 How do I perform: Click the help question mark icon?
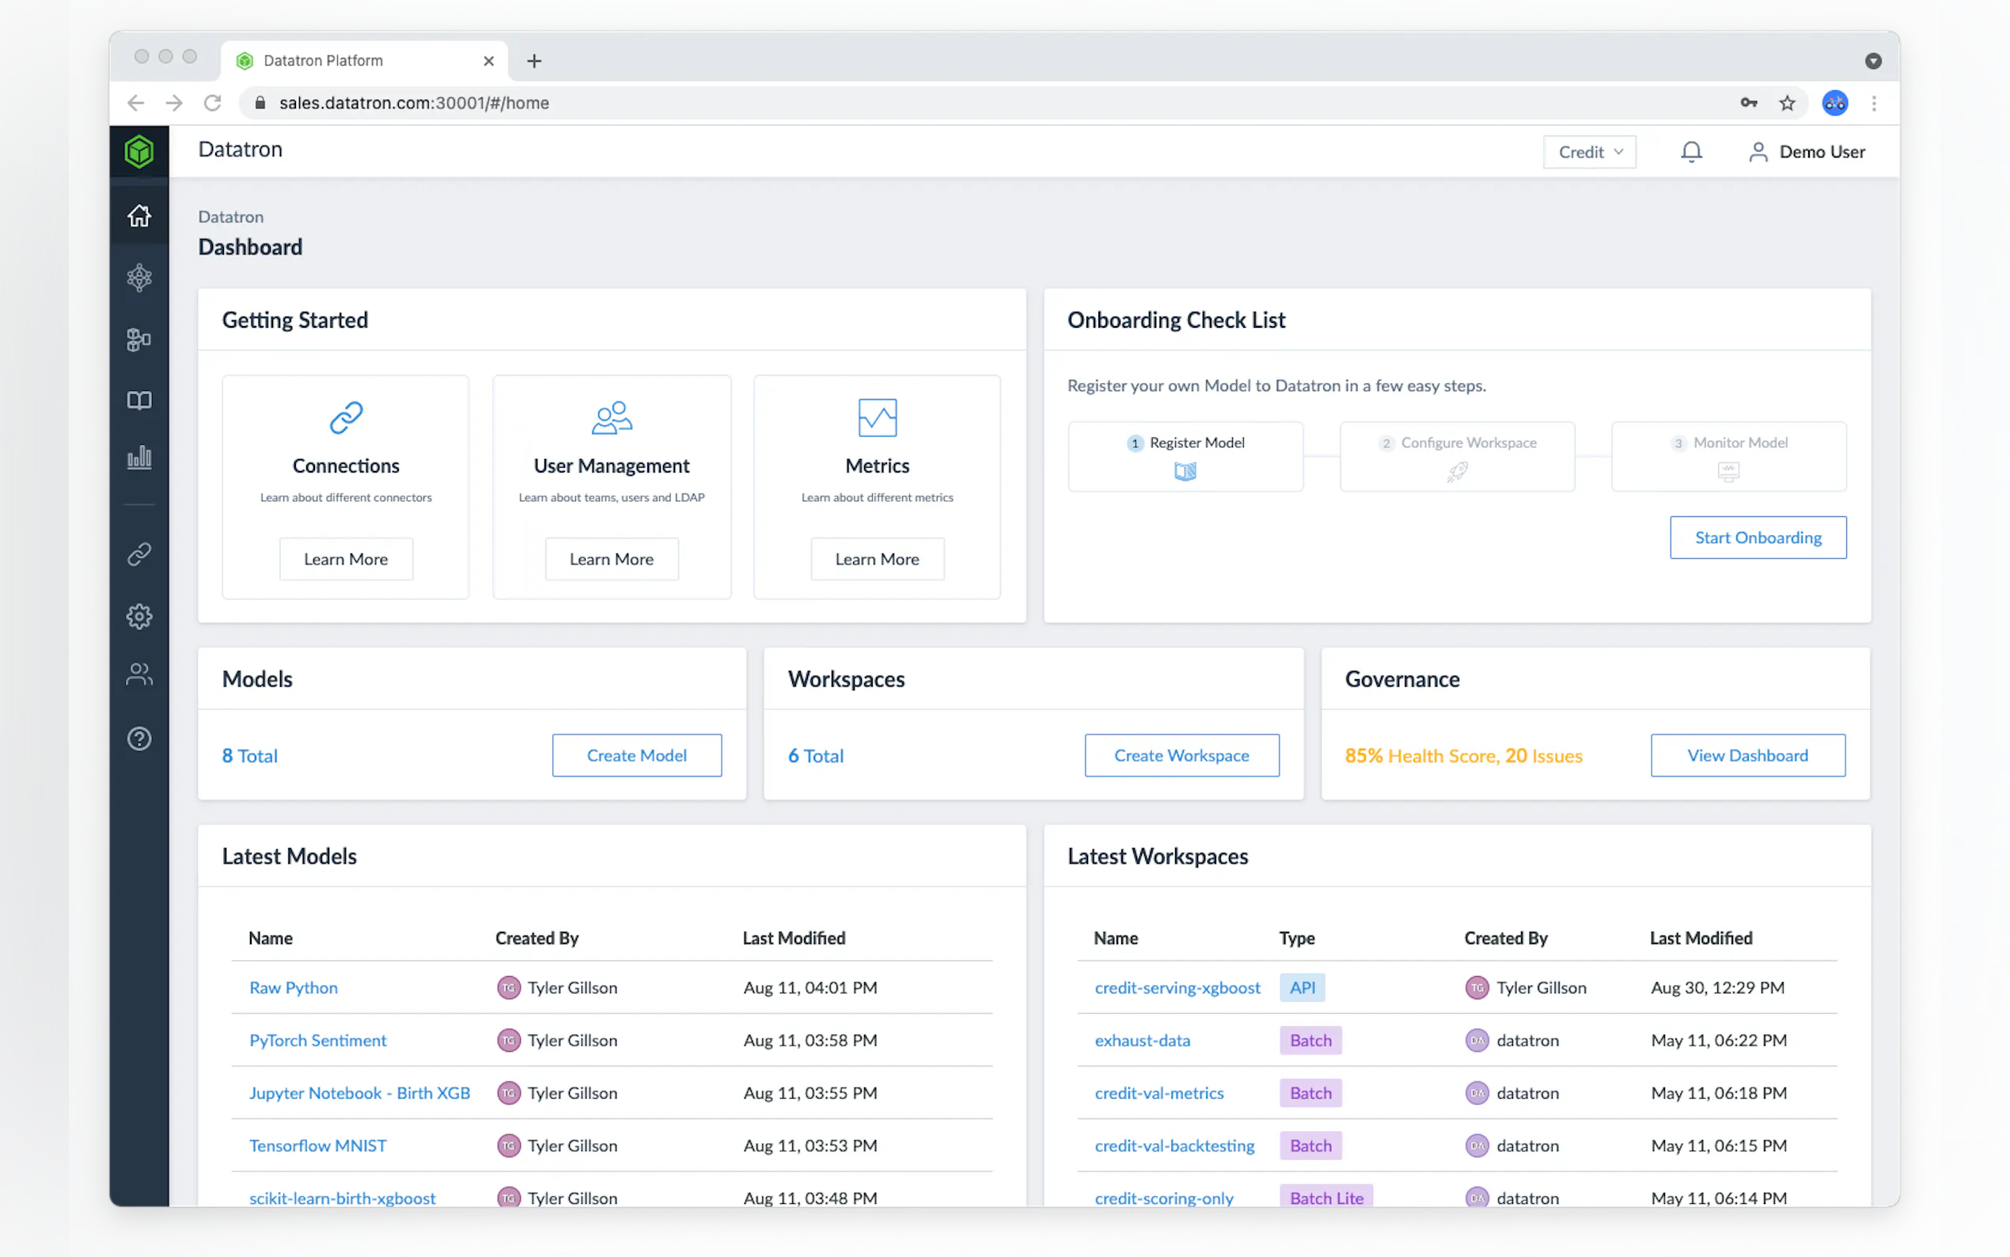138,739
